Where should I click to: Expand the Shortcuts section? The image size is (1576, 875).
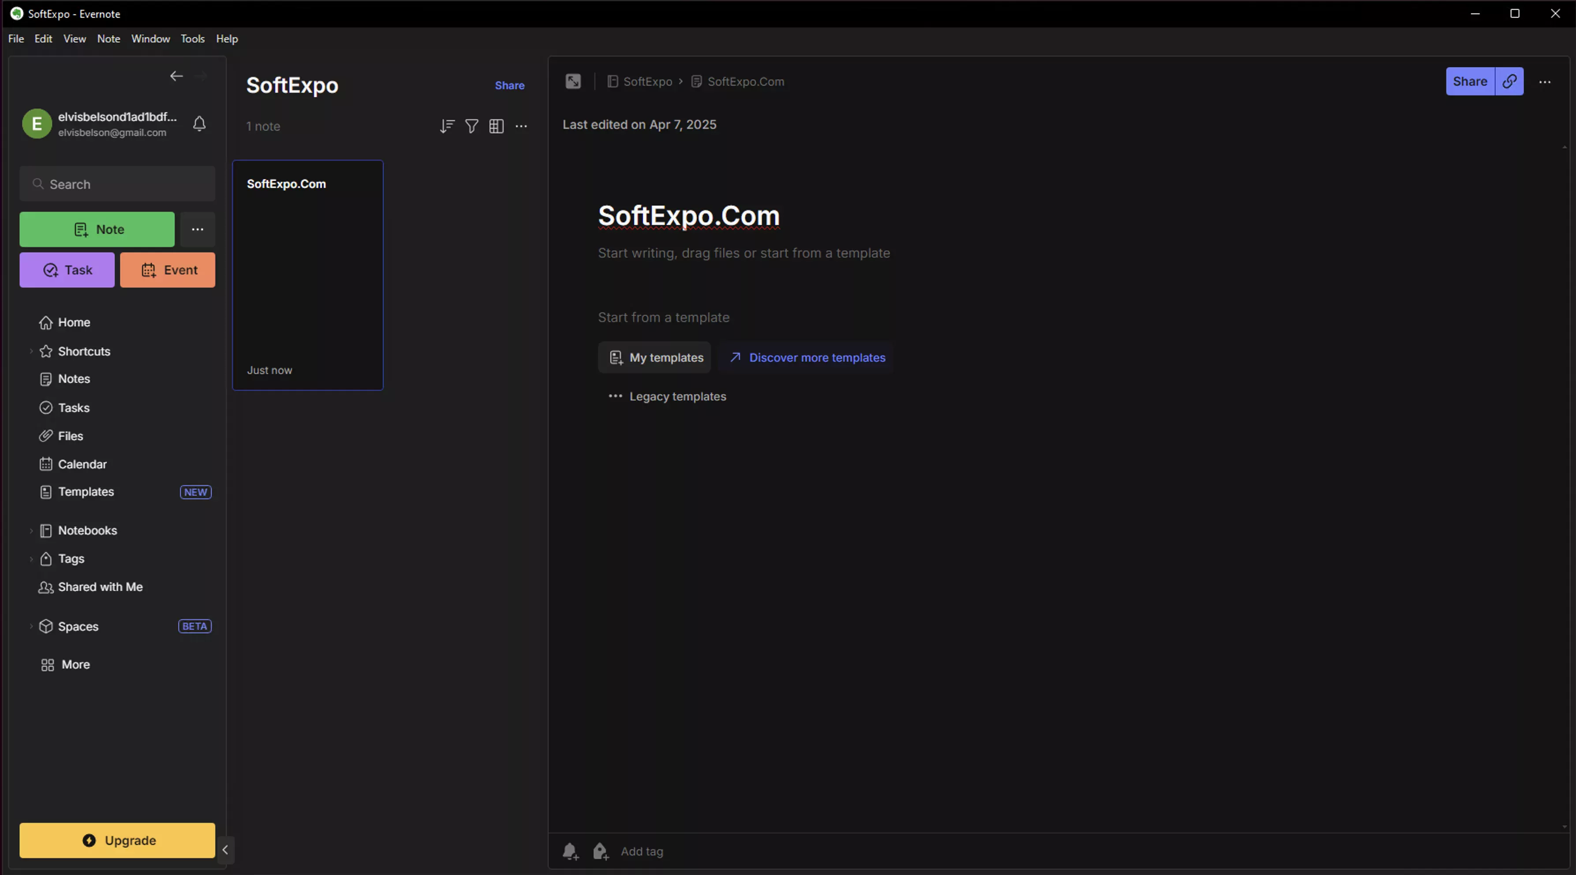click(x=31, y=351)
